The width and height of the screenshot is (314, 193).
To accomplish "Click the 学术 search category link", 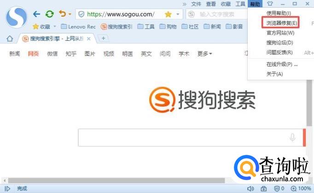I will (x=184, y=54).
